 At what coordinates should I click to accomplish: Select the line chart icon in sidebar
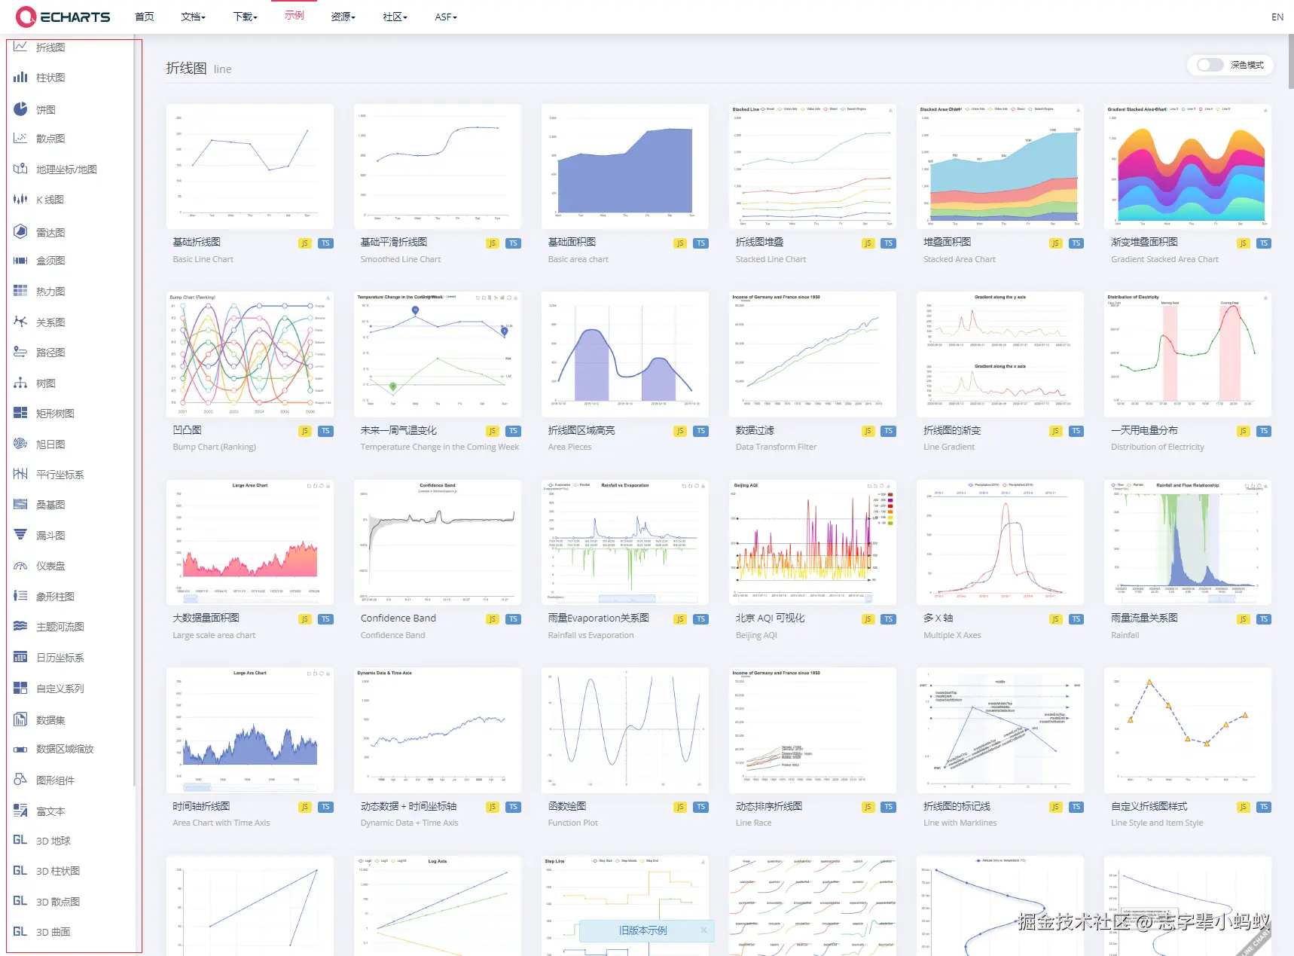[x=20, y=47]
